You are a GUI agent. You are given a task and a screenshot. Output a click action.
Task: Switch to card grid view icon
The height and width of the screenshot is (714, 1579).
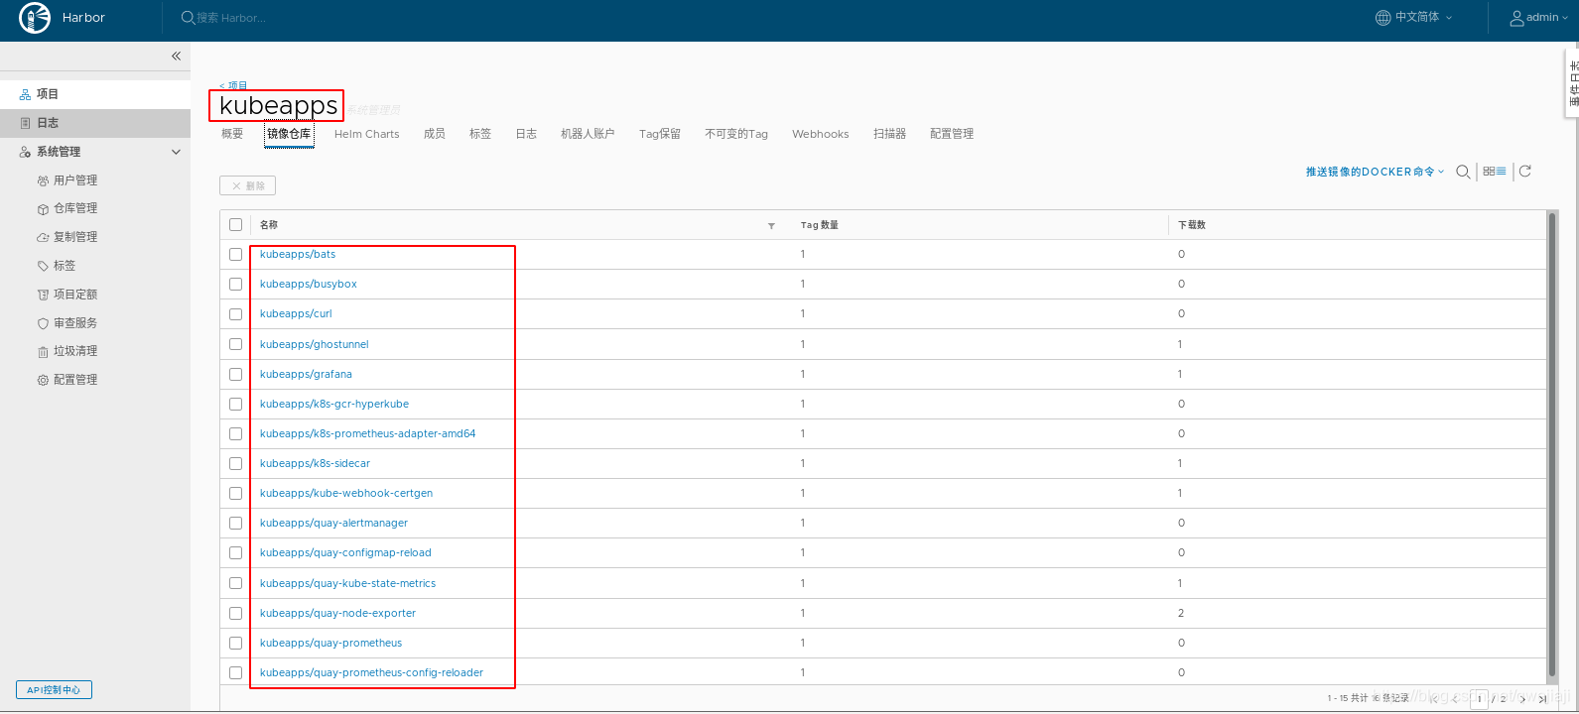pyautogui.click(x=1489, y=172)
